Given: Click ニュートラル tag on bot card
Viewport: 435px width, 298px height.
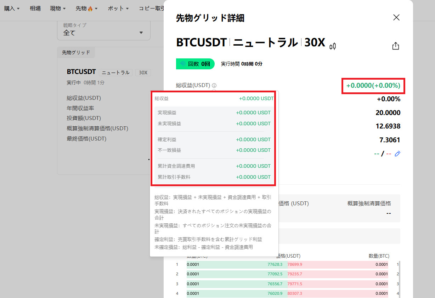Looking at the screenshot, I should [115, 73].
